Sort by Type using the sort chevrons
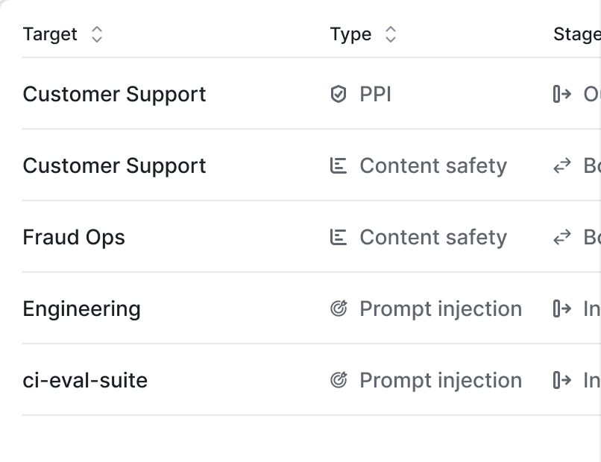The image size is (601, 462). [391, 34]
